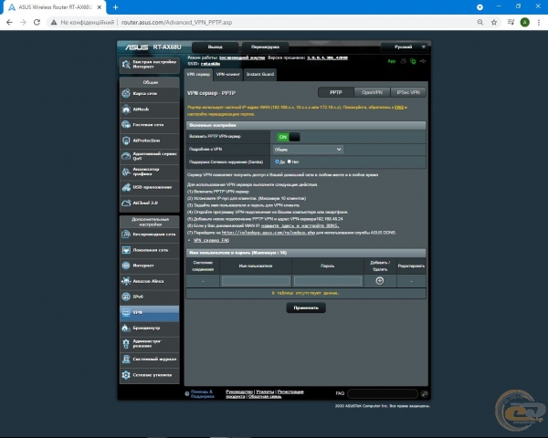This screenshot has width=548, height=438.
Task: Click the browser zoom magnifier icon
Action: 480,22
